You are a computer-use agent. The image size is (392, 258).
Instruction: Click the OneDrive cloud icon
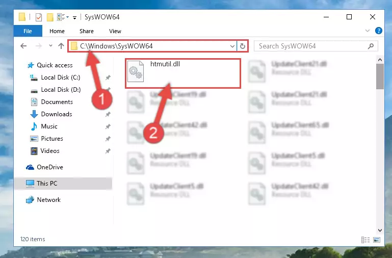click(x=30, y=167)
